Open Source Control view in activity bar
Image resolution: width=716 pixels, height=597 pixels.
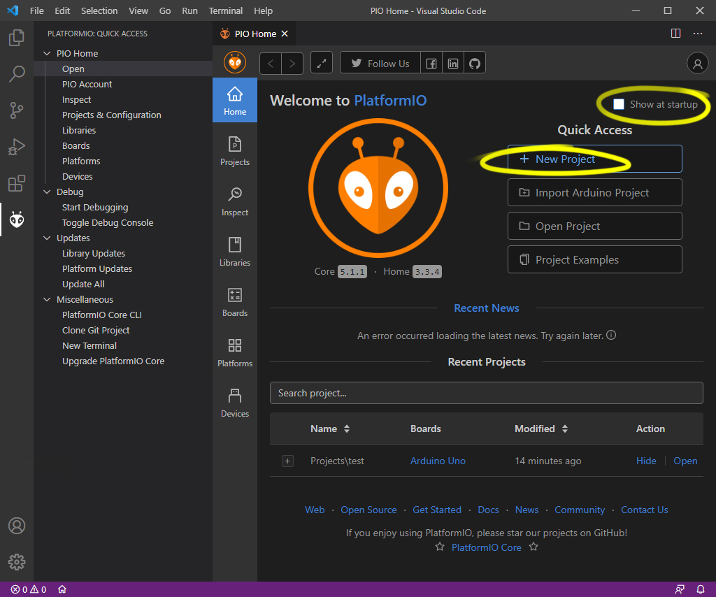tap(17, 110)
